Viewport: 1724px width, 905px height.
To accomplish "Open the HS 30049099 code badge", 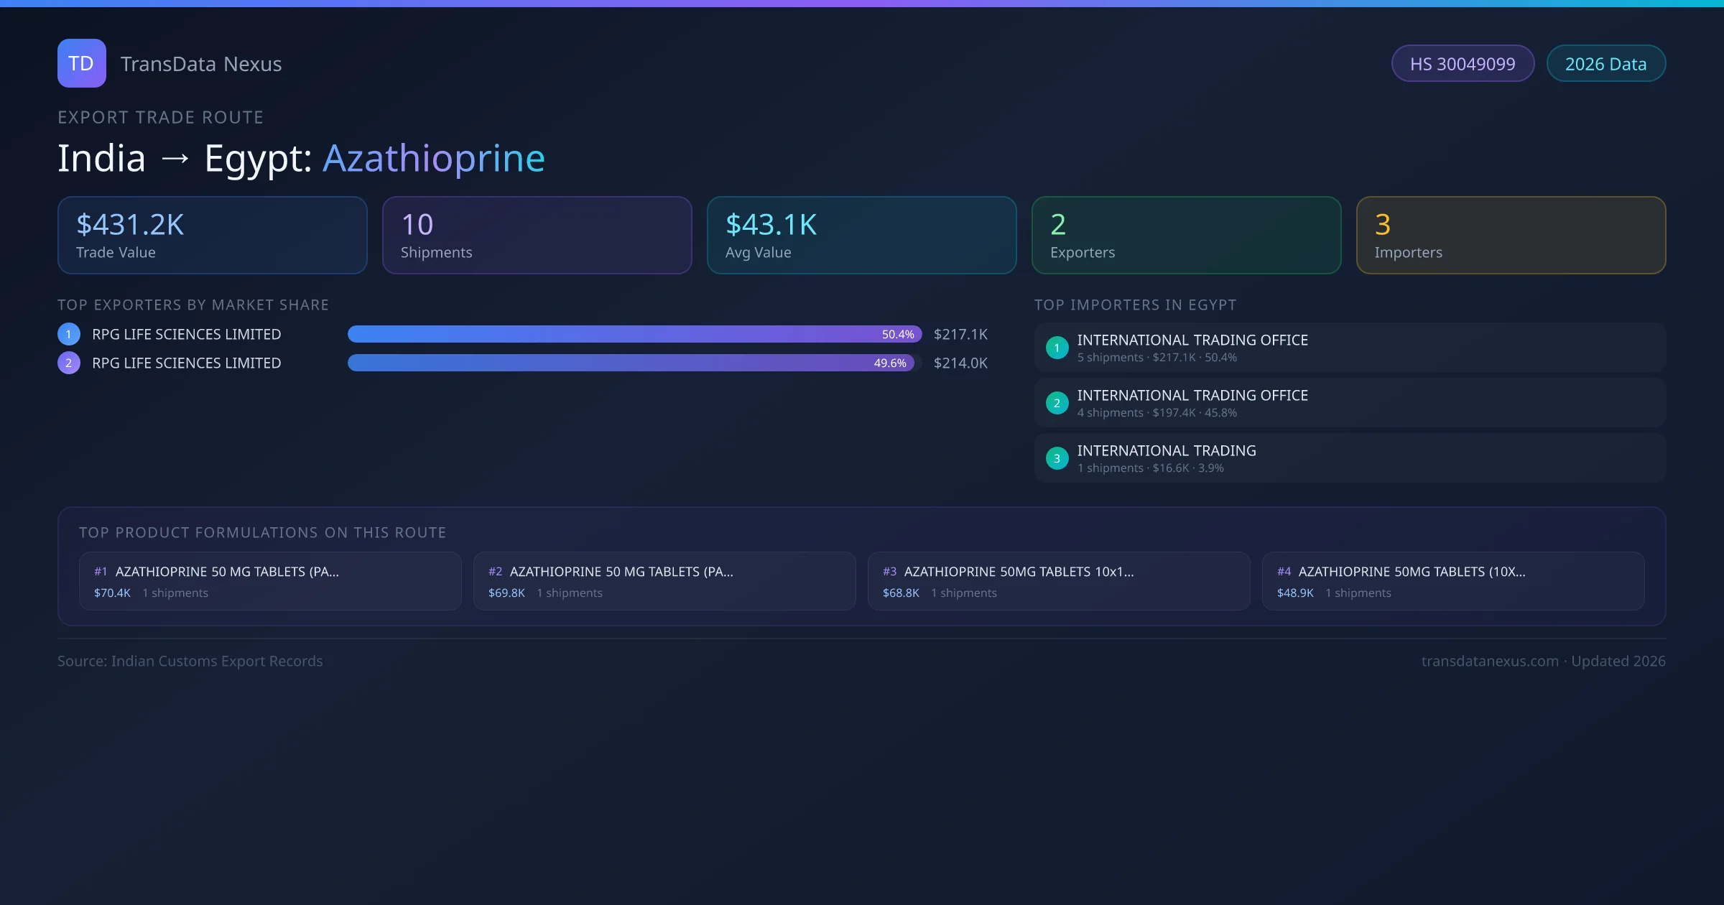I will coord(1463,63).
